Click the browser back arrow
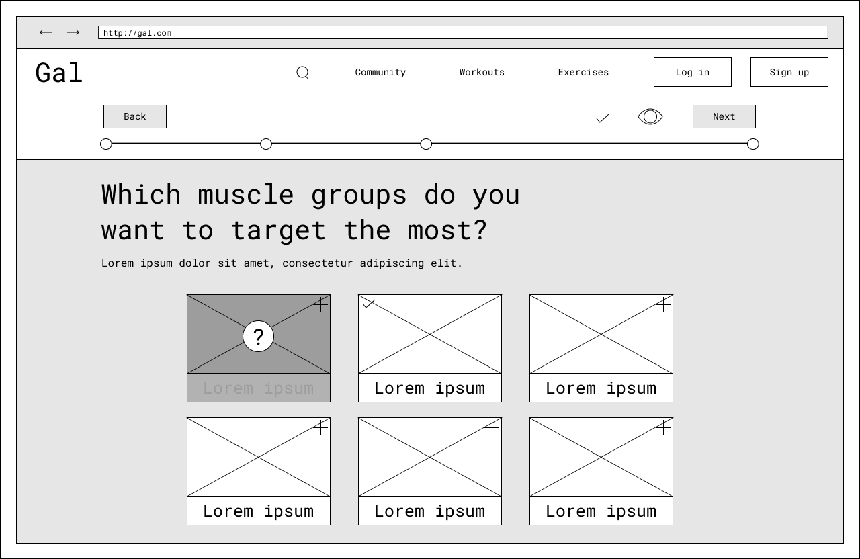Viewport: 860px width, 559px height. click(46, 32)
